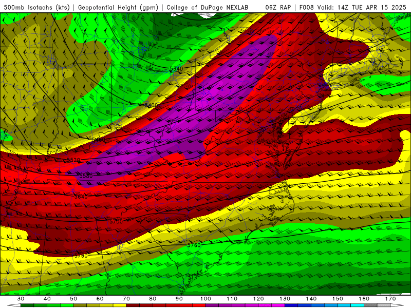Click the 5700 height contour label
411x308 pixels.
[x=116, y=222]
